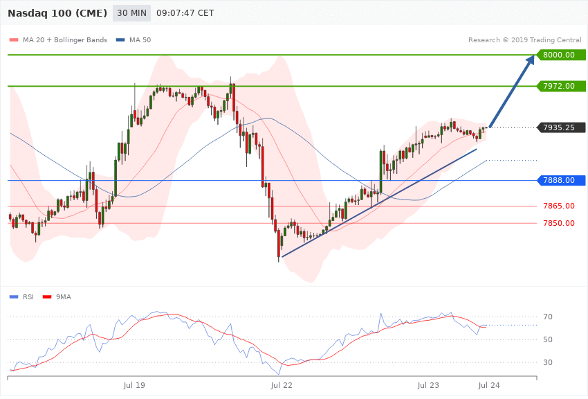The width and height of the screenshot is (588, 399).
Task: Click the RSI 30 level label
Action: [548, 362]
